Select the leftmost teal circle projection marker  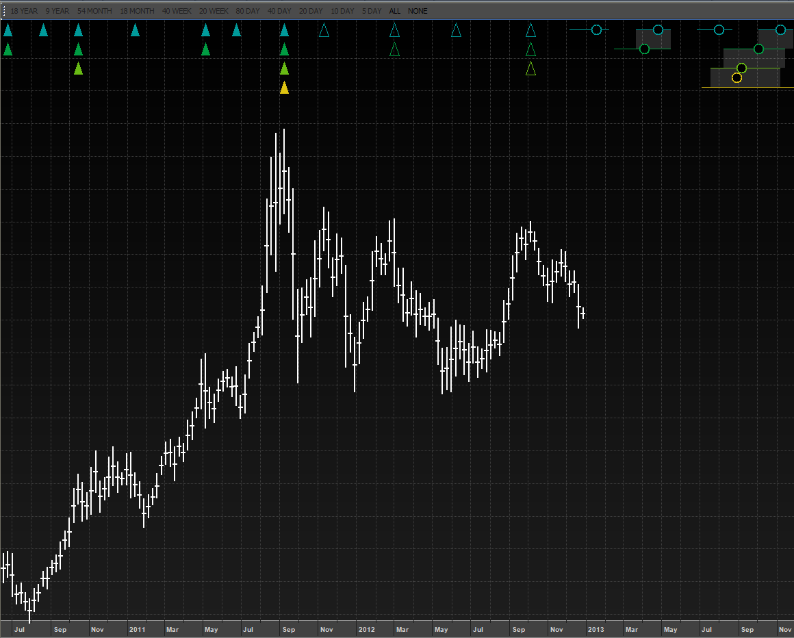point(596,29)
